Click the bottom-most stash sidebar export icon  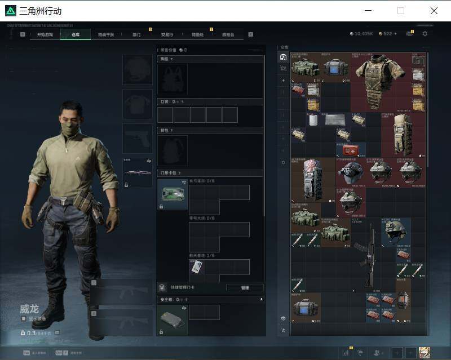pyautogui.click(x=284, y=330)
